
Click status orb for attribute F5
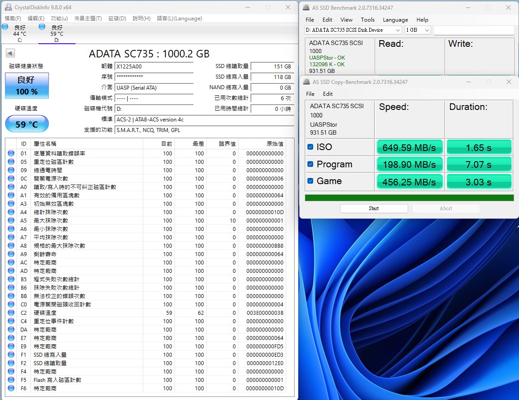coord(11,380)
